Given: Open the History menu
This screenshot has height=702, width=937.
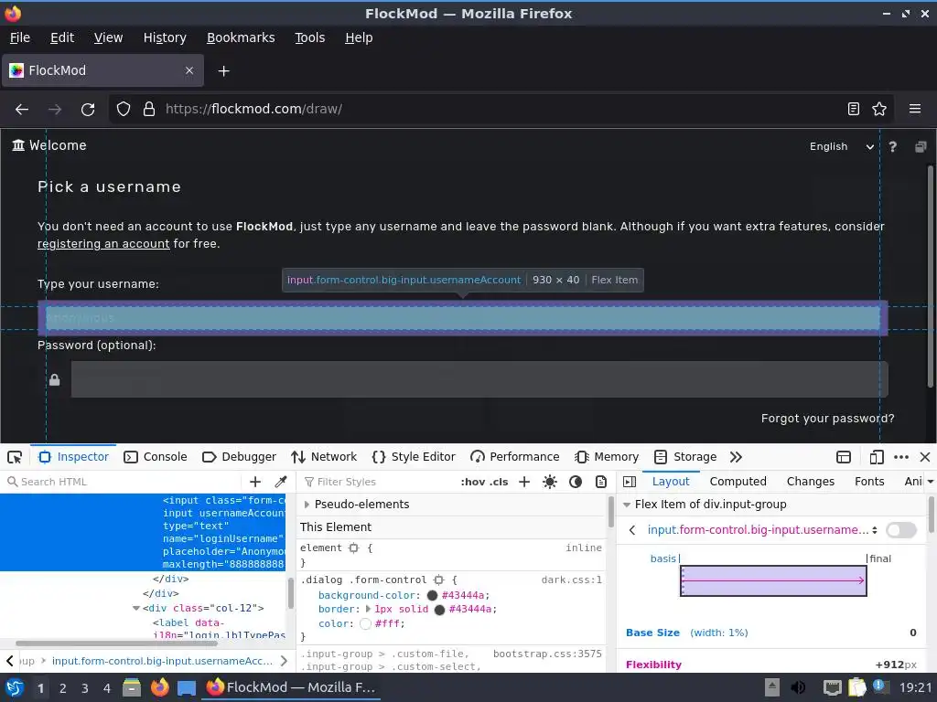Looking at the screenshot, I should pos(165,37).
